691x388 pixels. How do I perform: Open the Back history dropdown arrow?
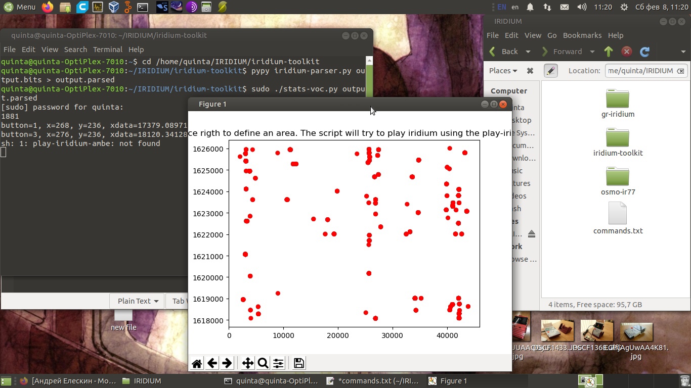(528, 52)
